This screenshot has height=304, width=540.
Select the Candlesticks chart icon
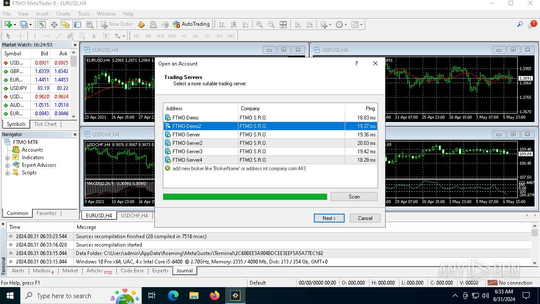pyautogui.click(x=233, y=24)
